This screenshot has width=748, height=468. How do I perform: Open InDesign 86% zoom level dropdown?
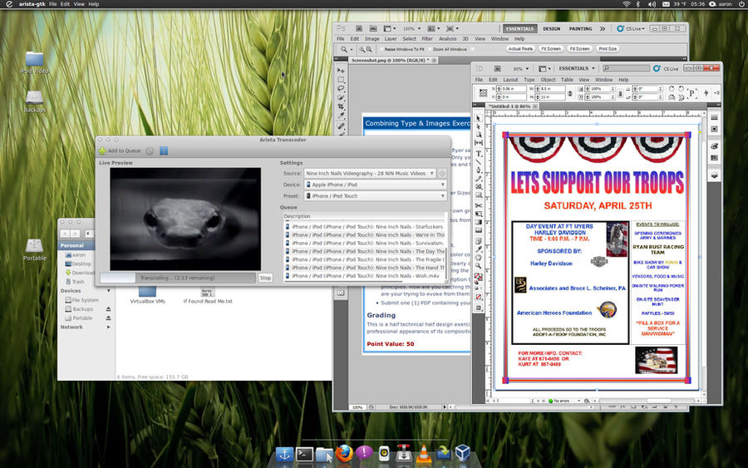(x=521, y=69)
